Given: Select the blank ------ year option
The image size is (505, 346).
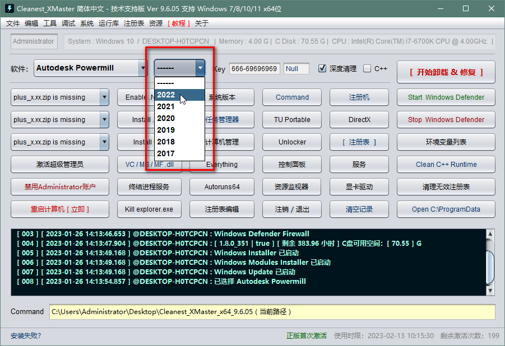Looking at the screenshot, I should [x=179, y=83].
